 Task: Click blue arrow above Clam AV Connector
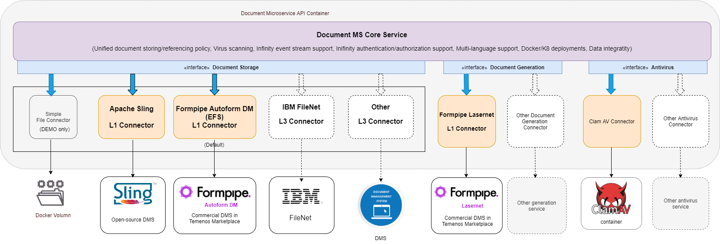pyautogui.click(x=611, y=84)
